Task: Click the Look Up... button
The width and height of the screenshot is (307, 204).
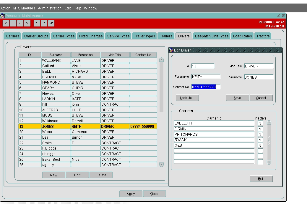Action: click(187, 98)
